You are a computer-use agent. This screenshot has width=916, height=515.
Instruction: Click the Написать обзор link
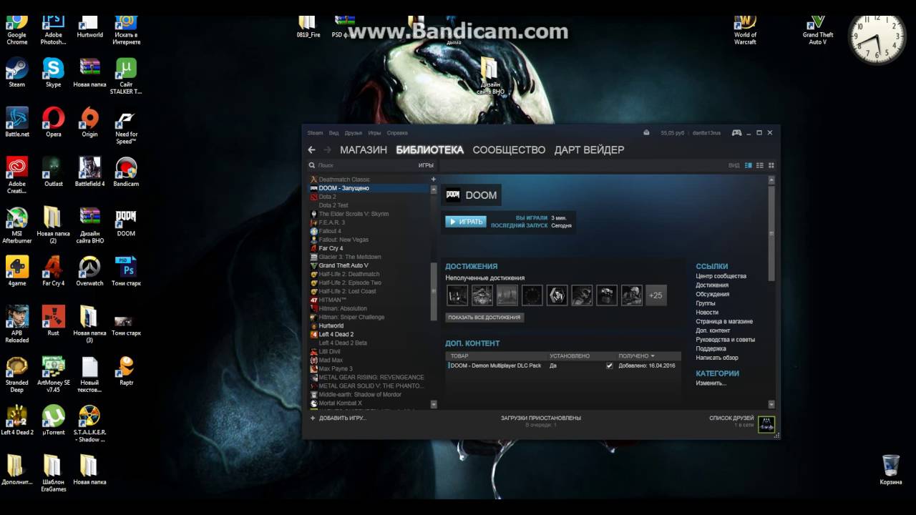[717, 358]
